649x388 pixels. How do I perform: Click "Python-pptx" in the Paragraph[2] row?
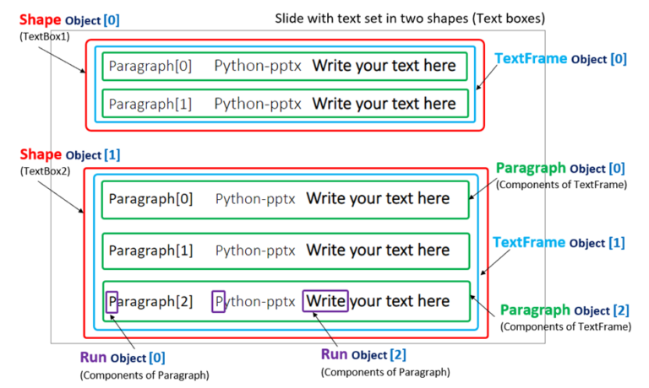click(x=255, y=302)
